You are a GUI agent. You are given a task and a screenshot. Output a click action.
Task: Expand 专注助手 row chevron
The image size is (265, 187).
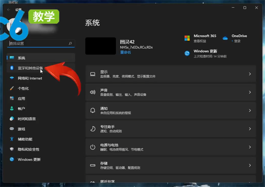[250, 129]
